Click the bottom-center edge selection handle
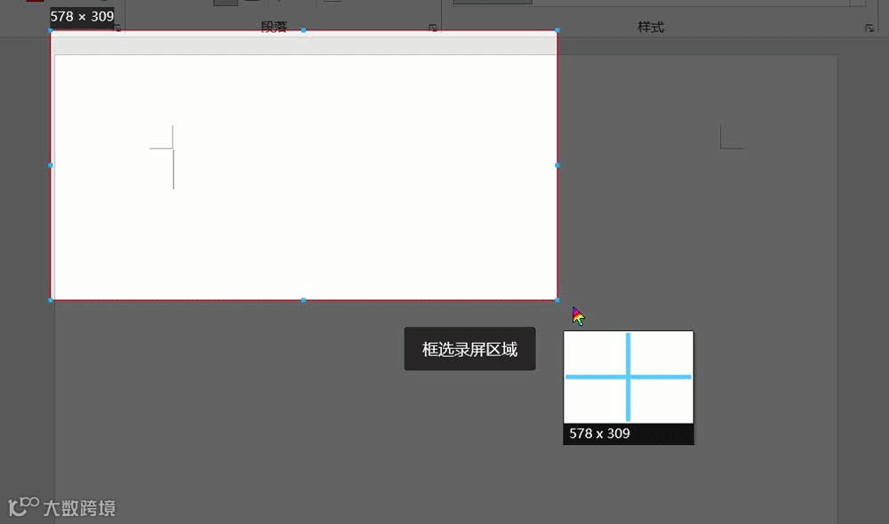Image resolution: width=889 pixels, height=524 pixels. pyautogui.click(x=303, y=299)
